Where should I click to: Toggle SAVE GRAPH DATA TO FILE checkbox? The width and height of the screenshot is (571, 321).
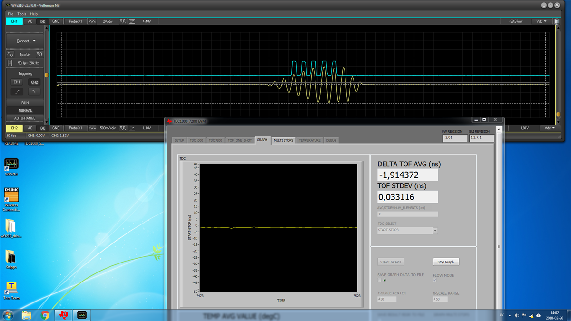coord(380,280)
